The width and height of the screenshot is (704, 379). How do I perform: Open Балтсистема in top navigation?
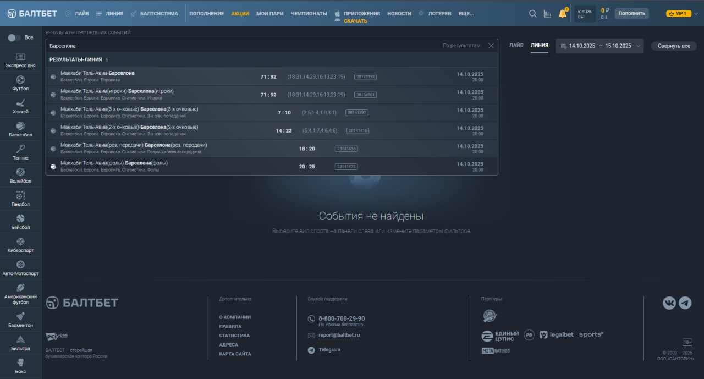pos(154,13)
